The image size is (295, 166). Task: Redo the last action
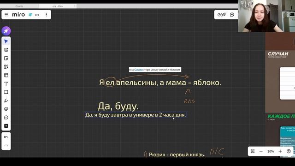tap(6, 146)
